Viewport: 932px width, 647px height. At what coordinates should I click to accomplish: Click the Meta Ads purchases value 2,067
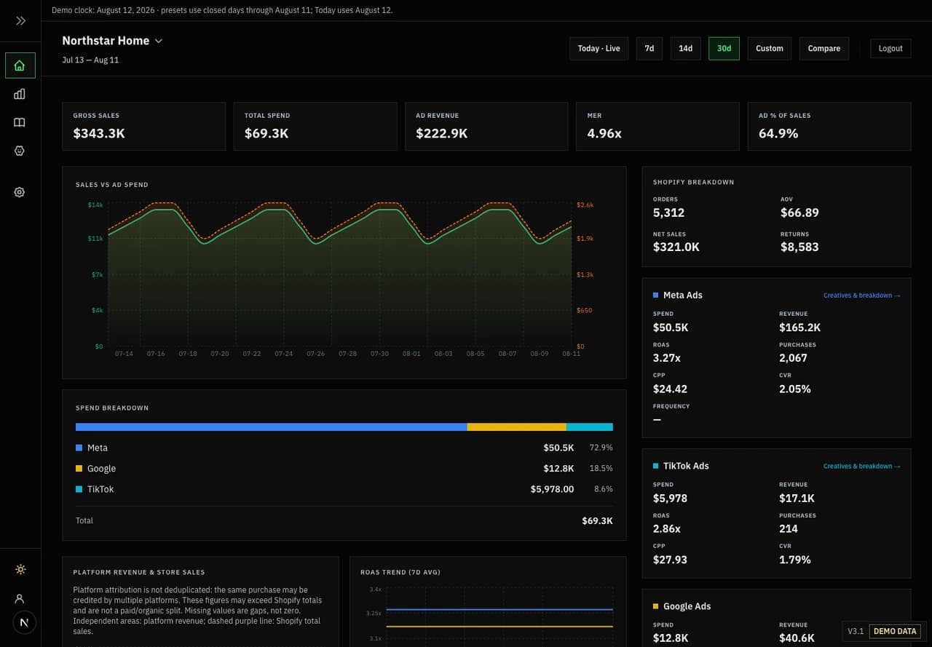click(x=793, y=358)
